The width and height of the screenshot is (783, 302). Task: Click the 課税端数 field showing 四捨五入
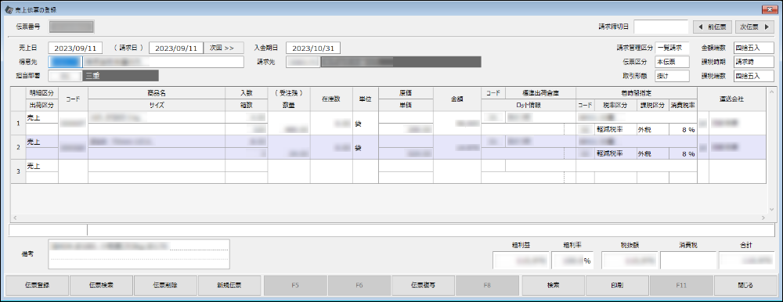pos(754,76)
